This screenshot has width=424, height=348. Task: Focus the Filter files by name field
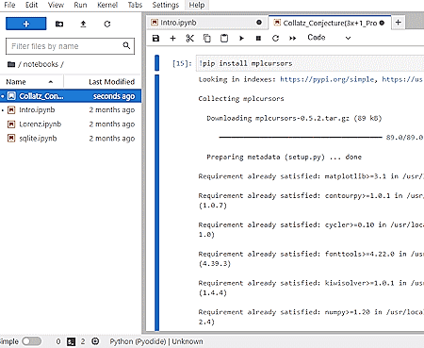pyautogui.click(x=70, y=46)
